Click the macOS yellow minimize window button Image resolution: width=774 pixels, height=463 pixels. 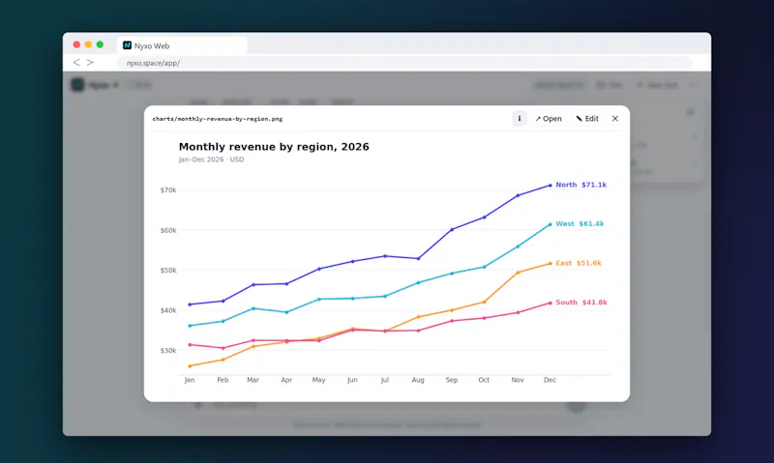[x=88, y=44]
